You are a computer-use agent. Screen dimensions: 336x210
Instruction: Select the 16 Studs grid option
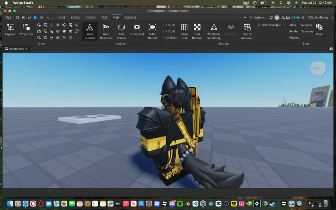(x=169, y=37)
